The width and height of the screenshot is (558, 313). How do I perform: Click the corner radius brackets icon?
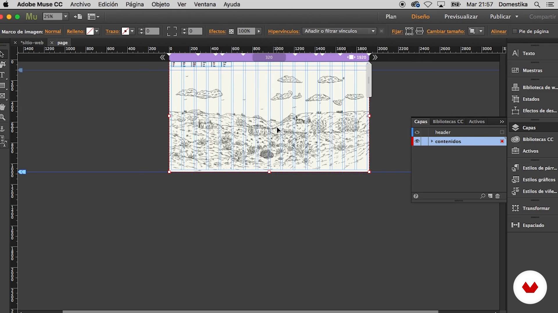coord(172,31)
